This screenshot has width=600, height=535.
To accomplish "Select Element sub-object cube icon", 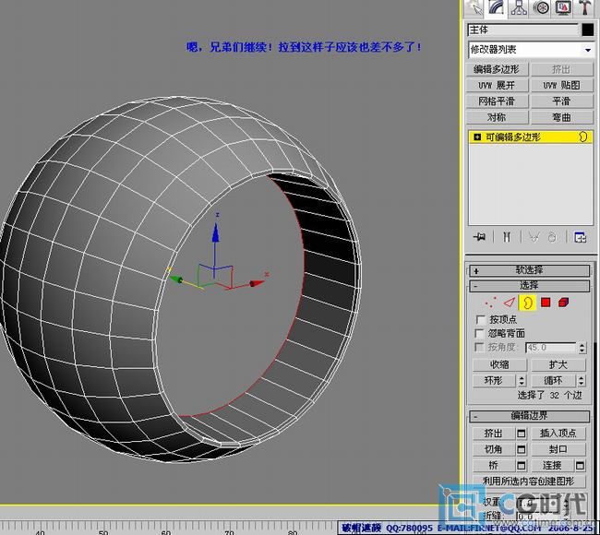I will 563,303.
